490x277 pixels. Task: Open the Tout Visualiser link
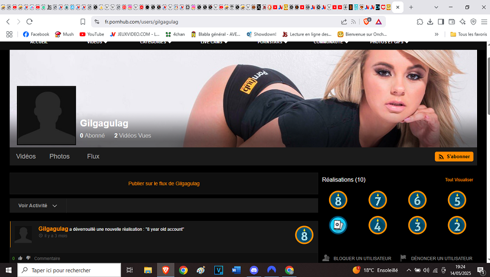[x=459, y=180]
